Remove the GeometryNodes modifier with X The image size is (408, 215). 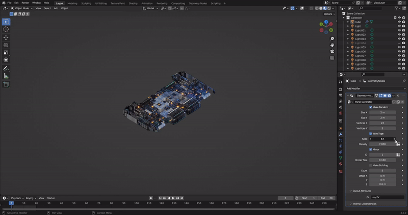tap(398, 96)
